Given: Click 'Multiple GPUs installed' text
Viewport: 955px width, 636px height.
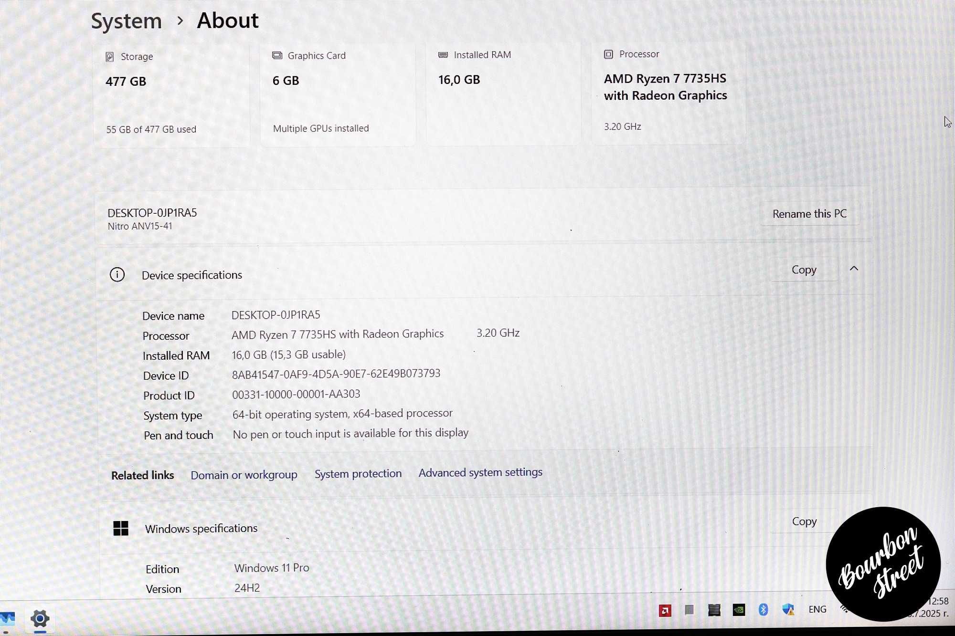Looking at the screenshot, I should [321, 128].
